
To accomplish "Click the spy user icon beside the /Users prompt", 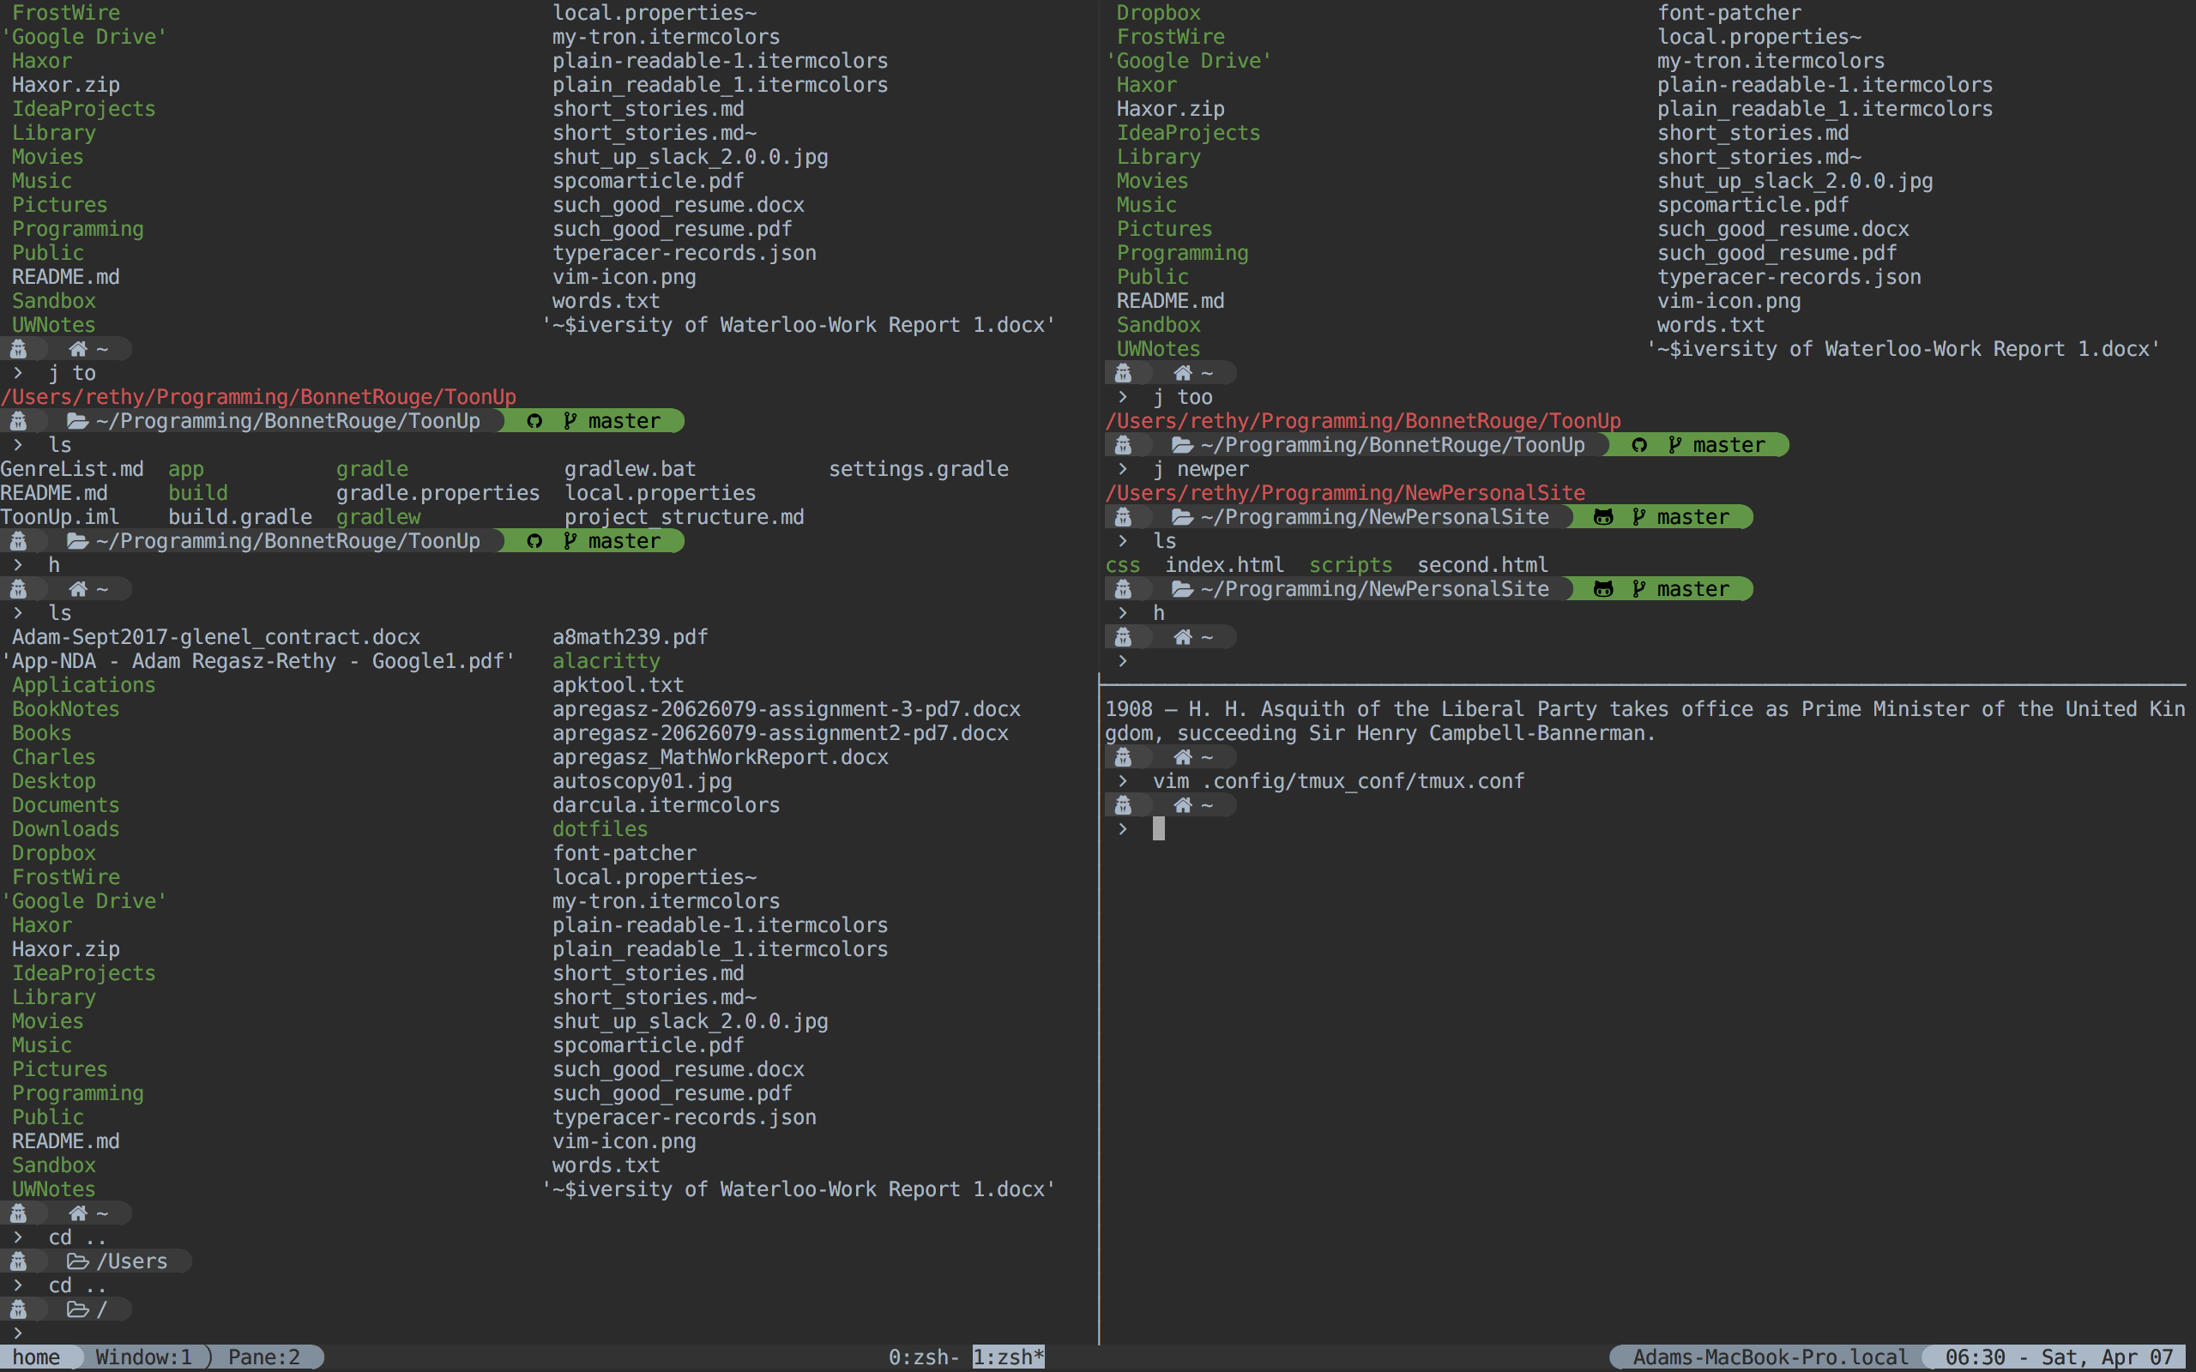I will pyautogui.click(x=18, y=1261).
